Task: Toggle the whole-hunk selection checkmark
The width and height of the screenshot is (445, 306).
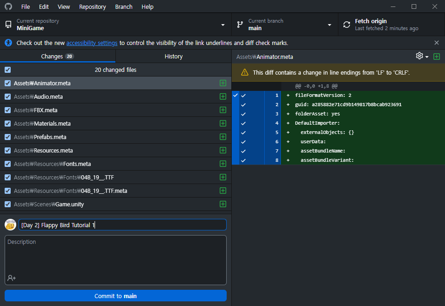Action: tap(235, 96)
